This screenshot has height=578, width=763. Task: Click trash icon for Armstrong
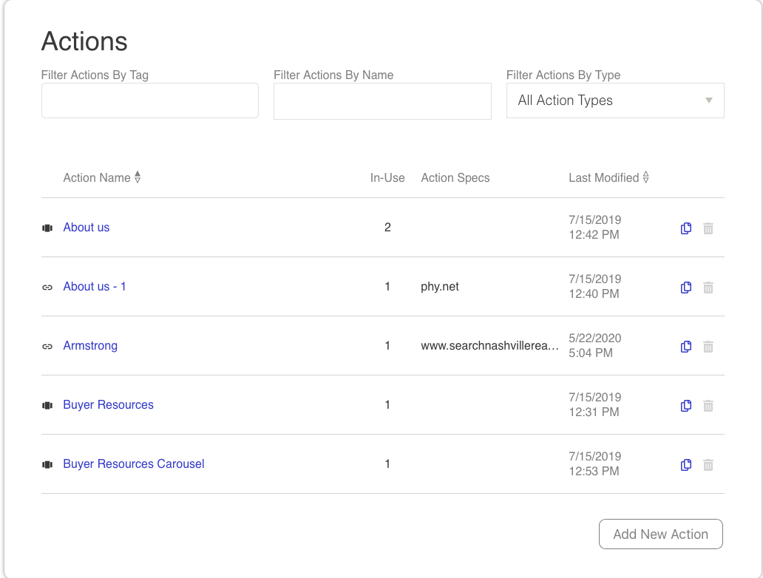click(708, 347)
